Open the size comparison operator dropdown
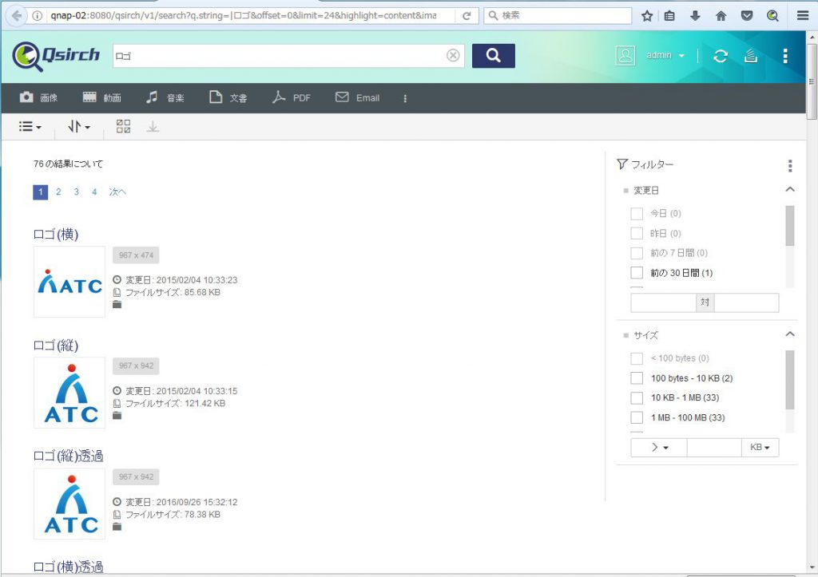Image resolution: width=818 pixels, height=577 pixels. point(659,447)
